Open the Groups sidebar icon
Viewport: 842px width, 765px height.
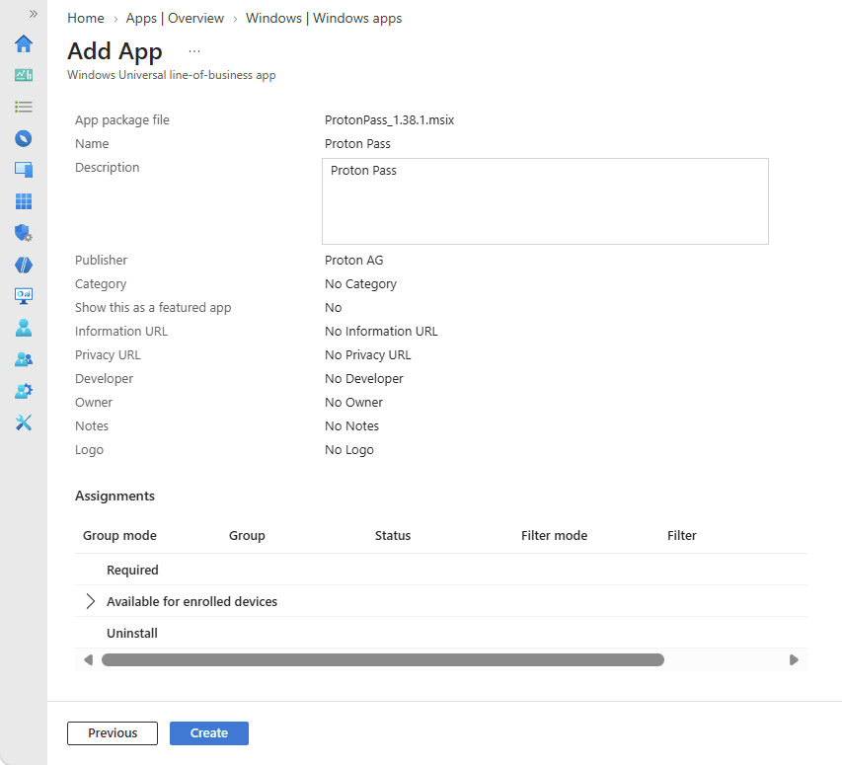point(24,359)
